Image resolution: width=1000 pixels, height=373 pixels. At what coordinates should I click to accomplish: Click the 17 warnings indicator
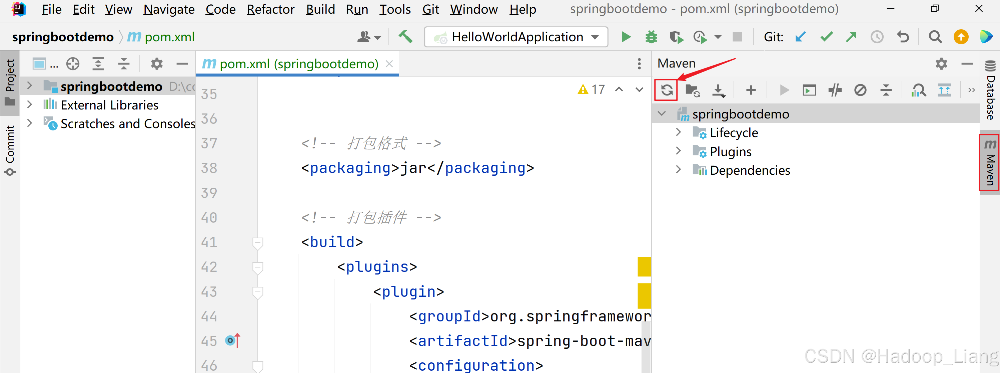click(591, 90)
